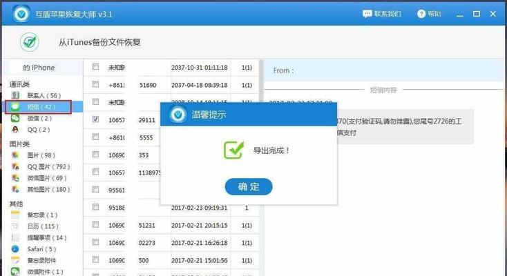Click the 日历 ( 115 ) label

click(43, 226)
